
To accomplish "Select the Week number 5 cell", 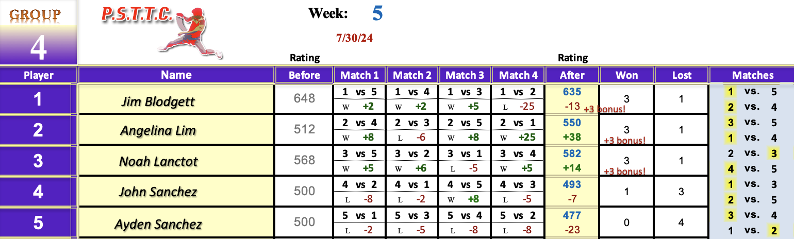I will click(377, 14).
